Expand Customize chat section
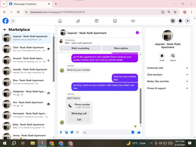196x147 pixels. coord(168,68)
